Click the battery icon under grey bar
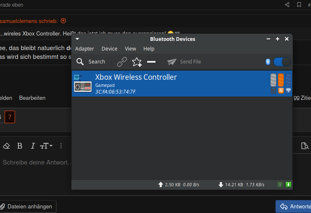This screenshot has height=213, width=311. [x=273, y=90]
